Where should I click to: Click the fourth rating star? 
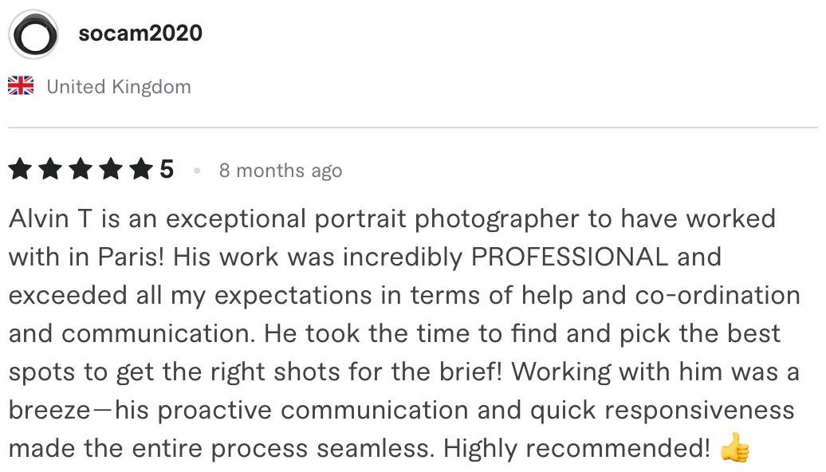(x=111, y=170)
